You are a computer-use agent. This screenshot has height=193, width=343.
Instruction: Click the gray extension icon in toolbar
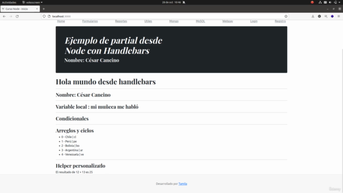click(326, 17)
